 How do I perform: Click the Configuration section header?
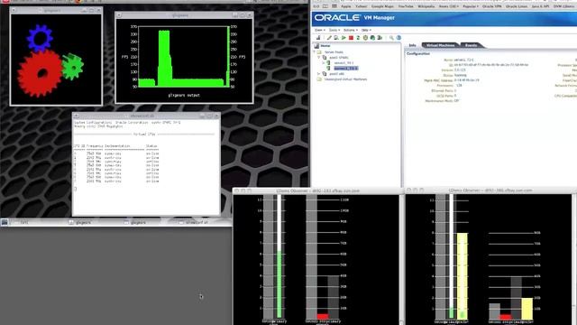[418, 54]
